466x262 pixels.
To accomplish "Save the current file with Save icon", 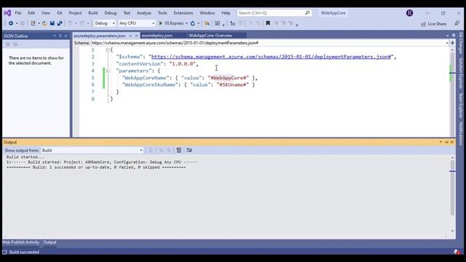I will (52, 23).
